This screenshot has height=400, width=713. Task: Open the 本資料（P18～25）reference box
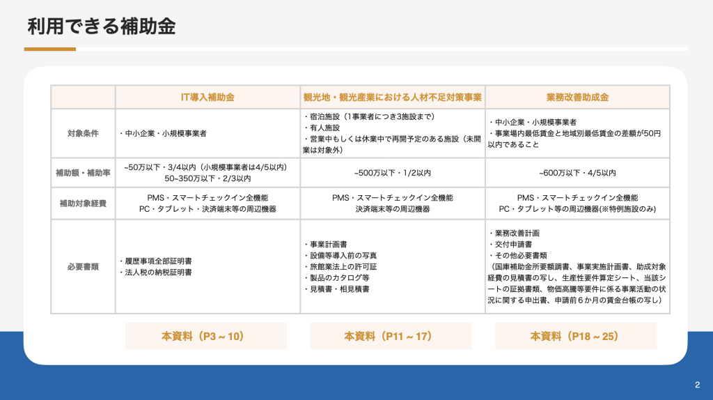[576, 337]
